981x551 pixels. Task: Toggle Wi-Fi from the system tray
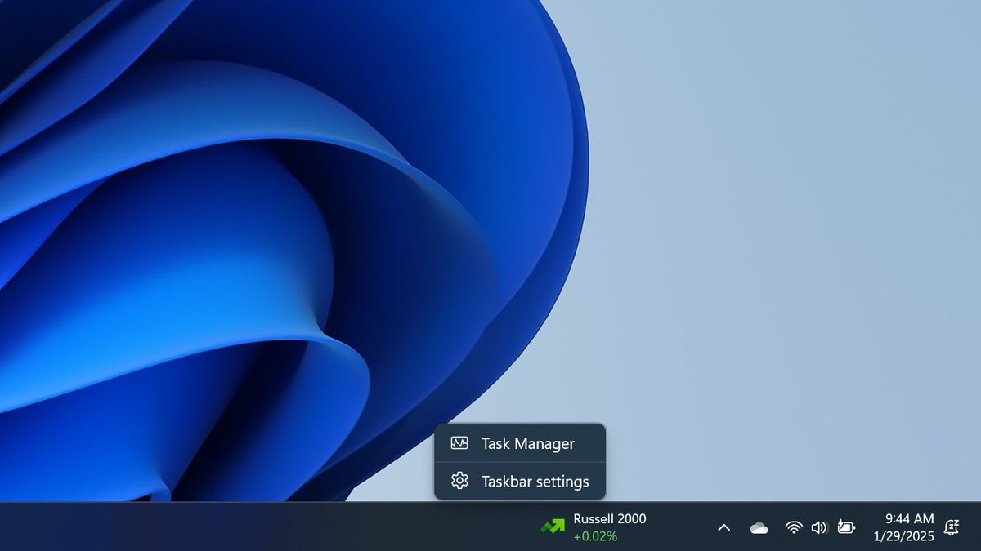(x=792, y=527)
